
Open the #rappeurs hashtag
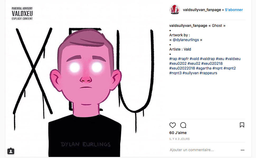coord(208,73)
